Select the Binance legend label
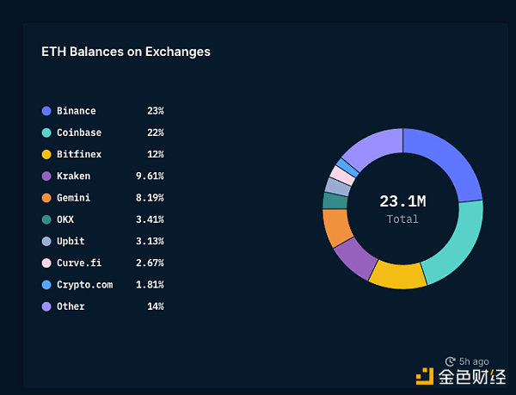Screen dimensions: 516x395 pos(77,111)
